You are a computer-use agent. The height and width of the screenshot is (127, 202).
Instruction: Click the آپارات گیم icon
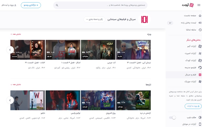[x=200, y=46]
